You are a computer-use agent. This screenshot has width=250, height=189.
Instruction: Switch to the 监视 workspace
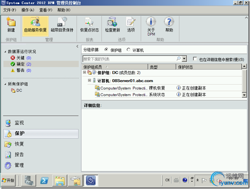(x=41, y=123)
